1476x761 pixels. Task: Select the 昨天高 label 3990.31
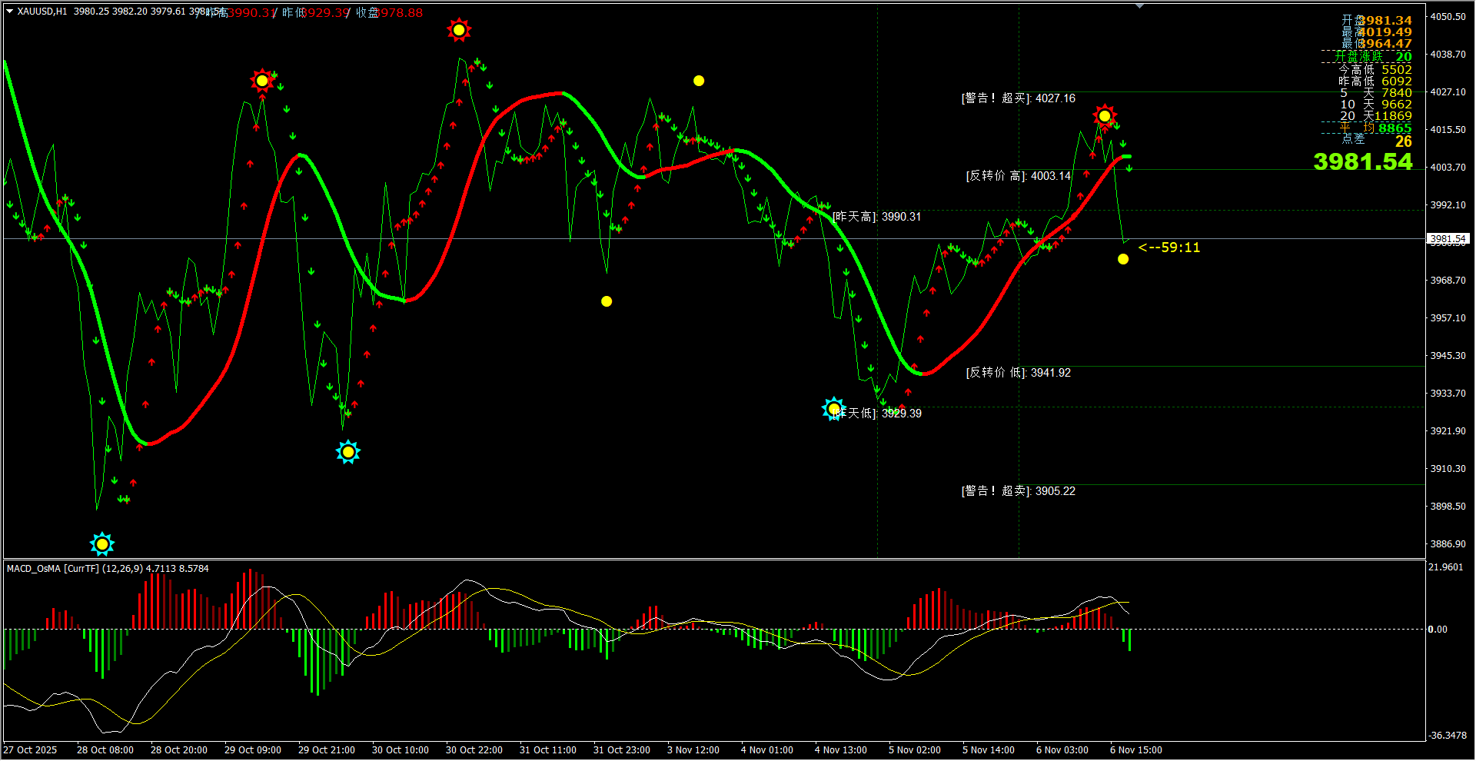point(877,217)
